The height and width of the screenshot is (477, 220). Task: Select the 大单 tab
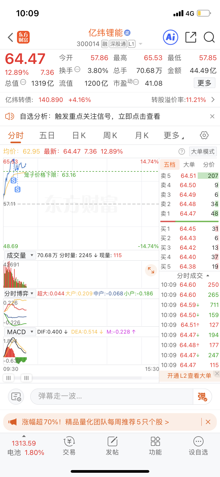[189, 165]
